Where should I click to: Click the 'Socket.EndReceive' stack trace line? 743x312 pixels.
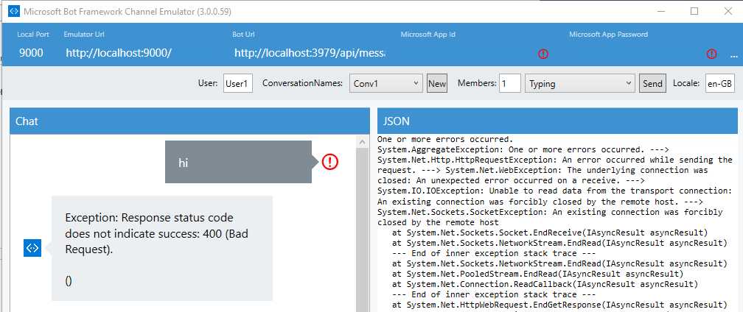pyautogui.click(x=550, y=233)
